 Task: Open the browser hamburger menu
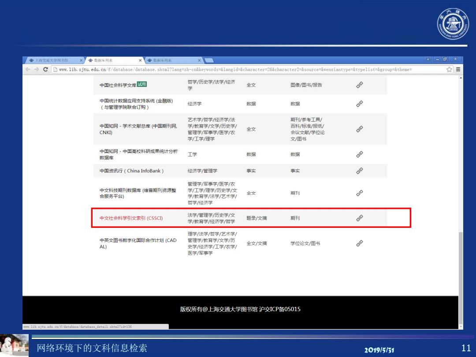(458, 70)
